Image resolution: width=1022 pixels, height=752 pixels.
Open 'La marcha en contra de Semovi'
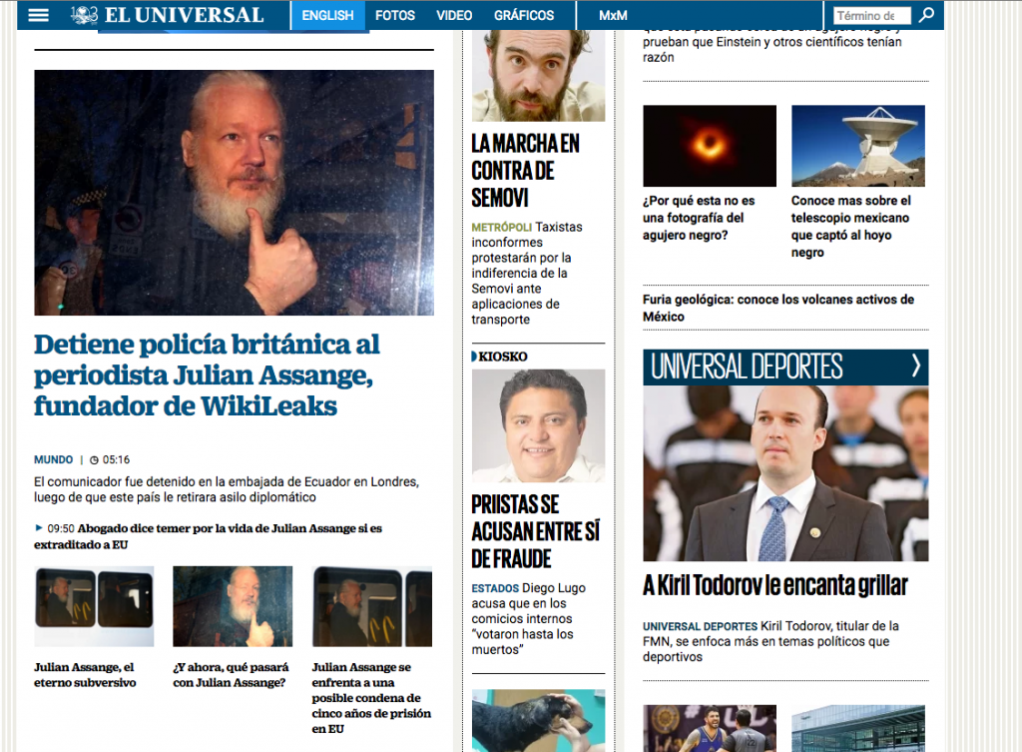pos(525,171)
